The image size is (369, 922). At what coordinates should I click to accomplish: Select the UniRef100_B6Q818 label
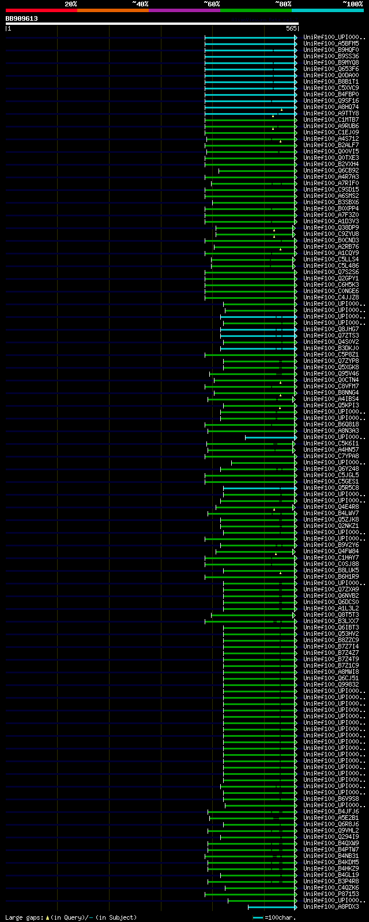[x=331, y=425]
